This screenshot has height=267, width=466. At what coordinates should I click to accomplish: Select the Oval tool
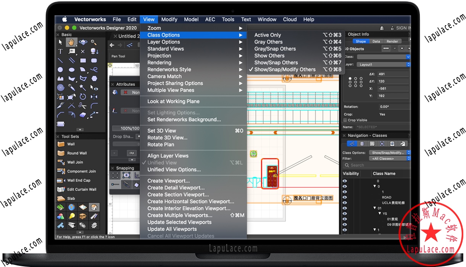[72, 69]
